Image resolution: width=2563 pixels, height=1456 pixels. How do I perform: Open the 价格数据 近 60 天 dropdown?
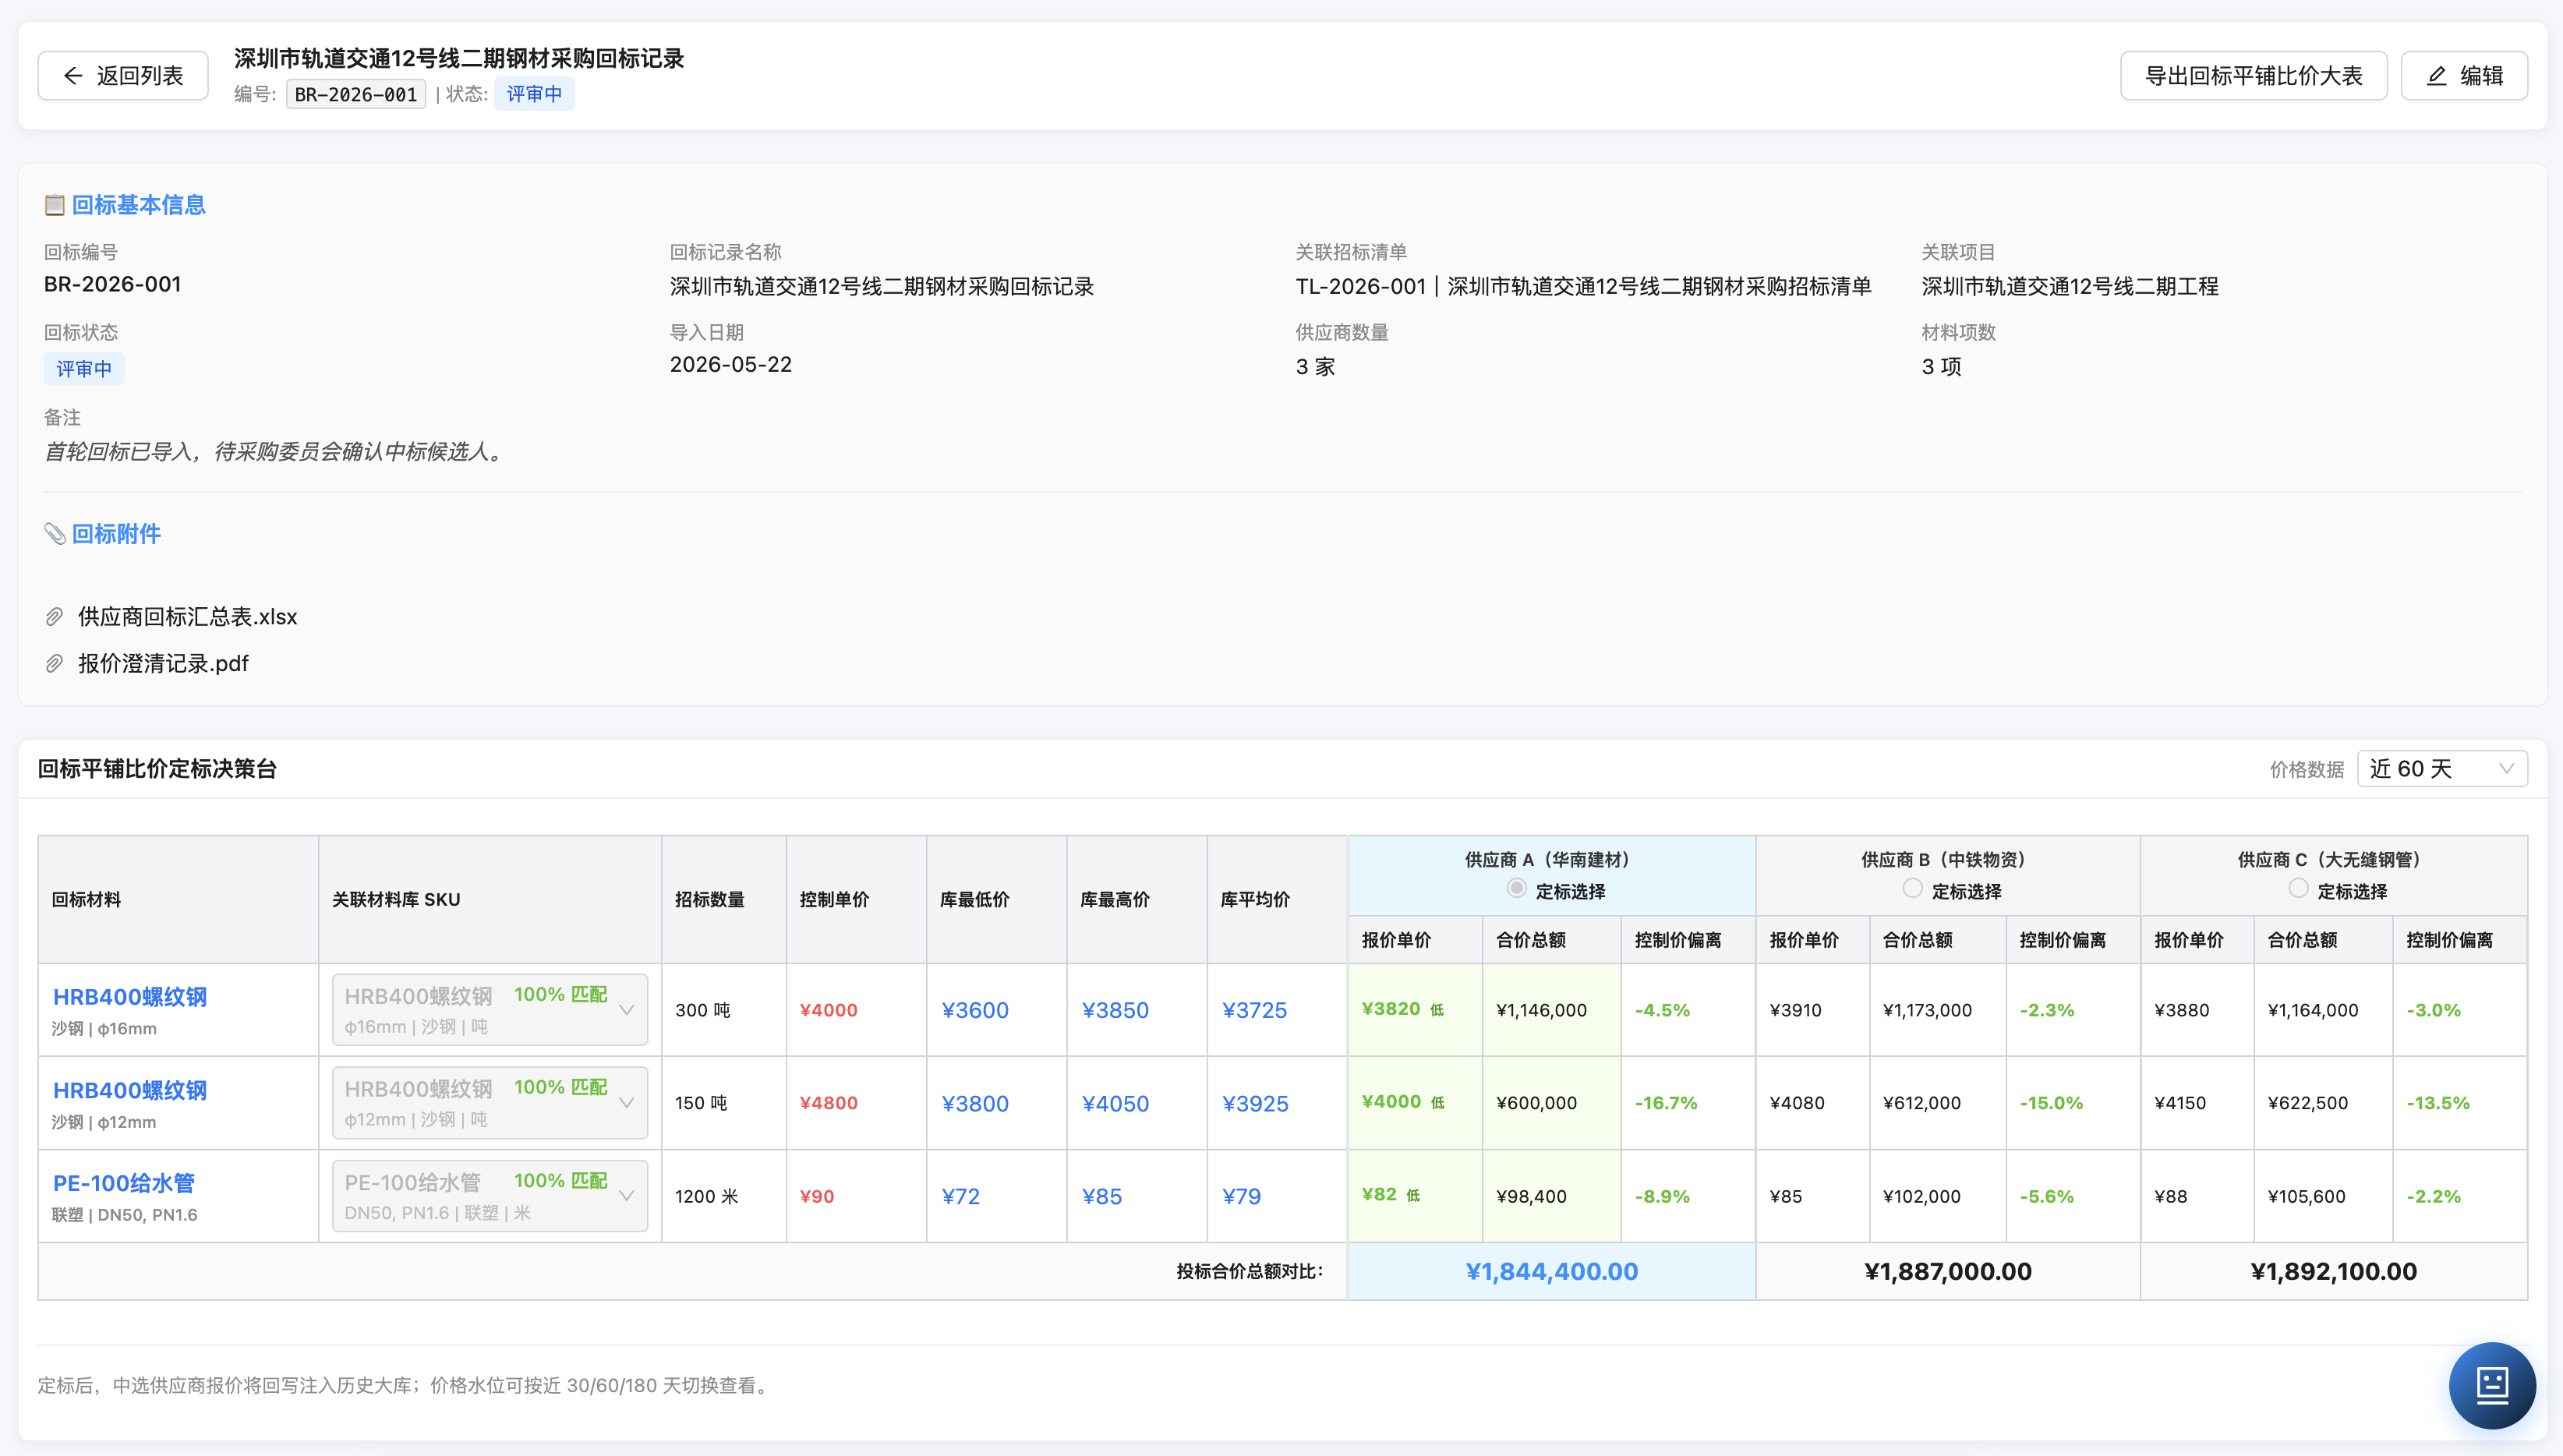tap(2442, 769)
